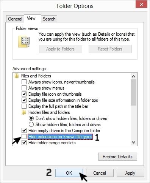Uncheck Display file icon on thumbnails
The height and width of the screenshot is (183, 150).
[x=24, y=94]
